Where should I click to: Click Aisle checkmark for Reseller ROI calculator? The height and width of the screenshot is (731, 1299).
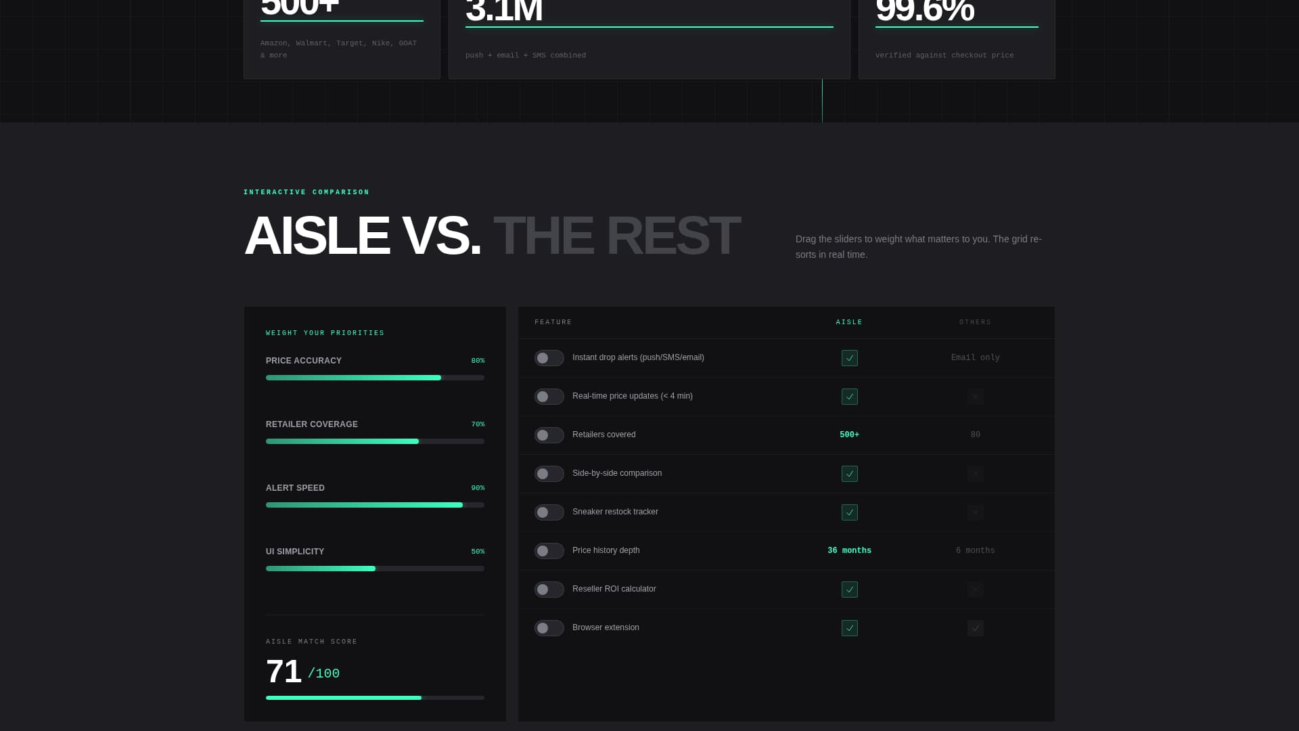point(849,590)
